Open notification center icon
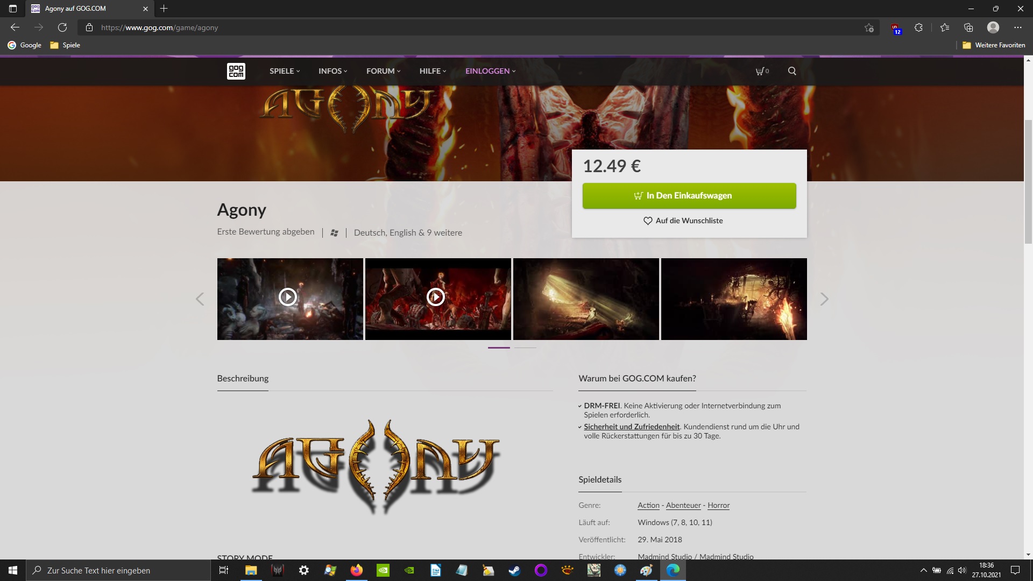Image resolution: width=1033 pixels, height=581 pixels. pyautogui.click(x=1015, y=570)
